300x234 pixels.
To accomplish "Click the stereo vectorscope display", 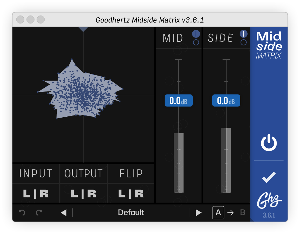I will click(83, 95).
